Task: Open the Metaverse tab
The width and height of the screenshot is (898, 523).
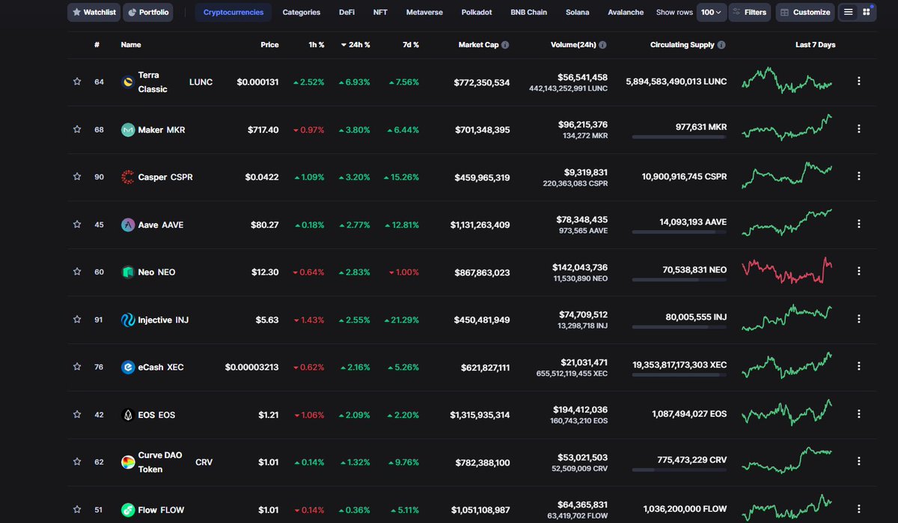Action: coord(424,12)
